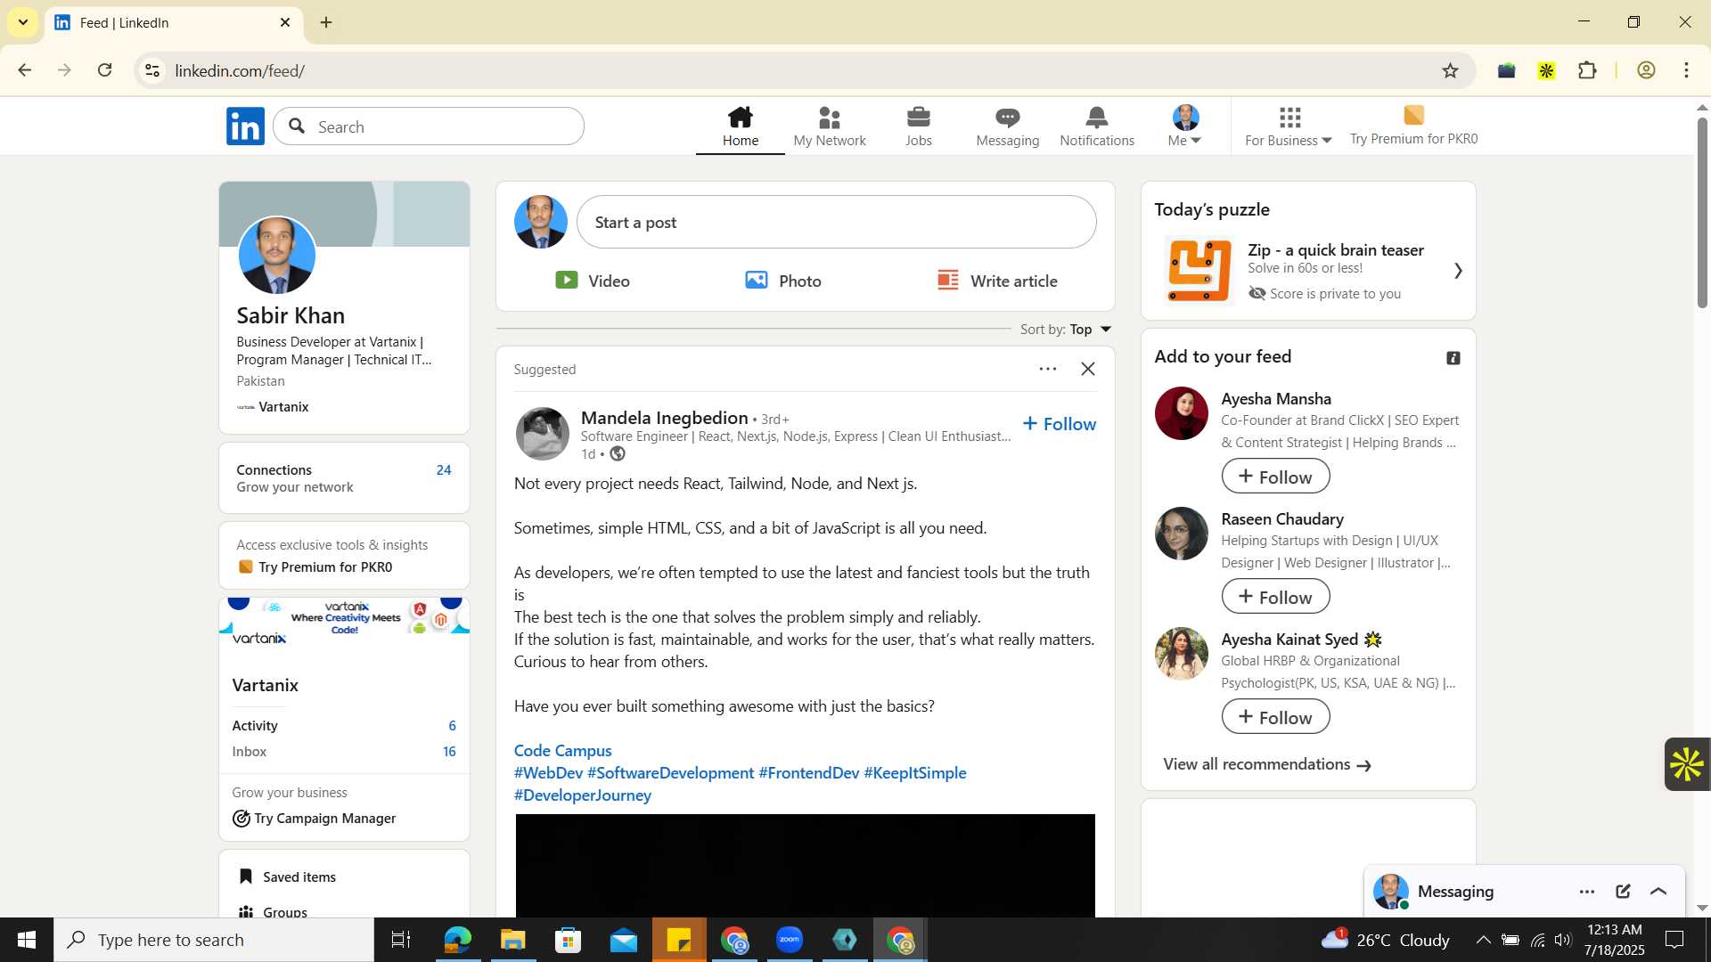Click the #FrontendDev hashtag
This screenshot has height=962, width=1711.
pyautogui.click(x=808, y=773)
